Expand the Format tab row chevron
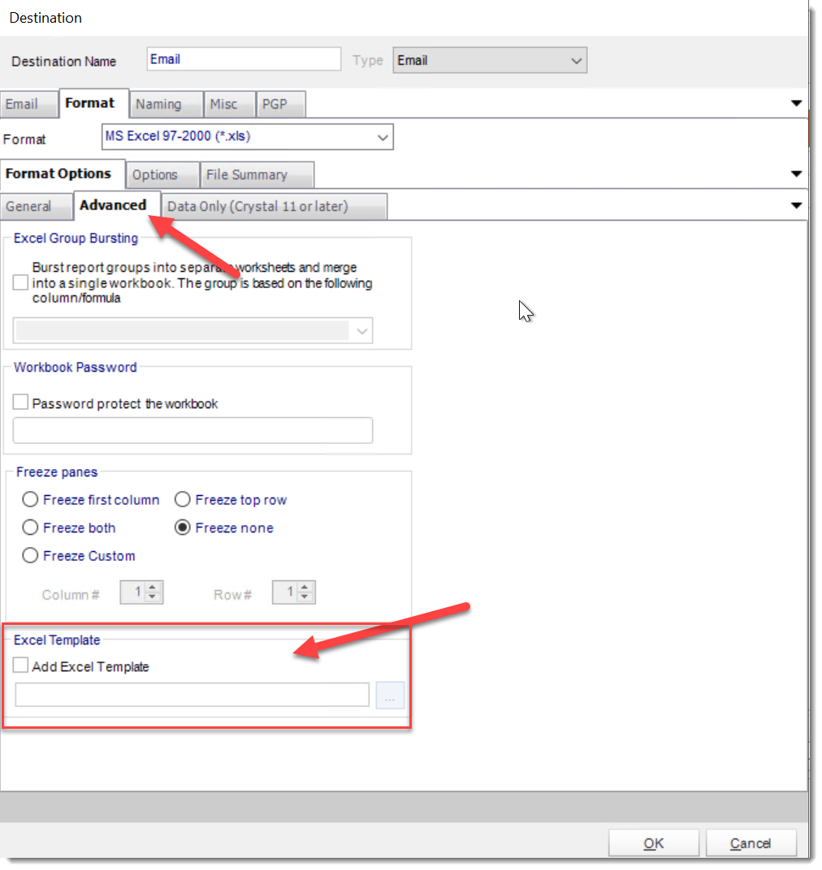The height and width of the screenshot is (870, 822). pyautogui.click(x=797, y=103)
